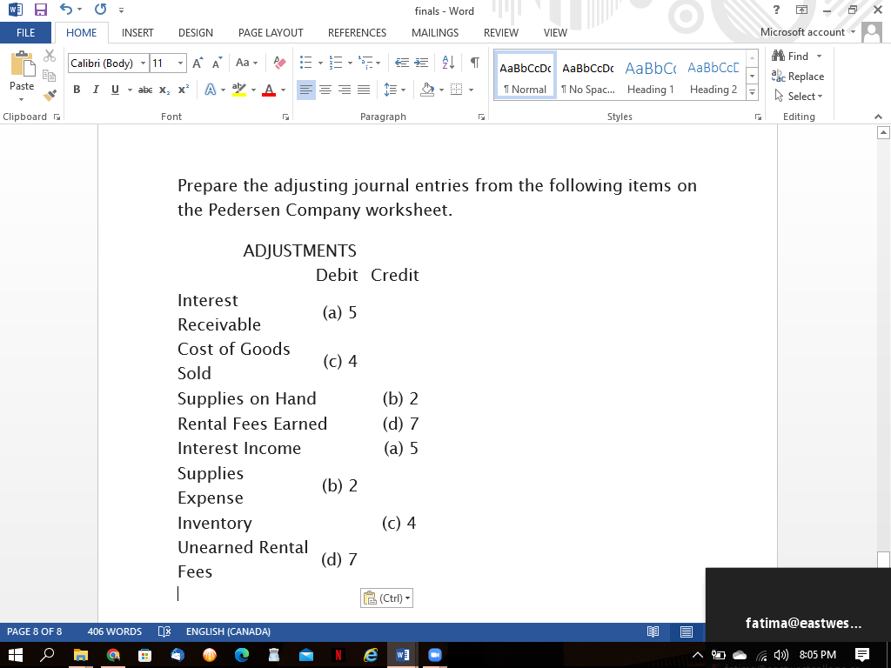Open the font name dropdown
891x668 pixels.
coord(142,63)
